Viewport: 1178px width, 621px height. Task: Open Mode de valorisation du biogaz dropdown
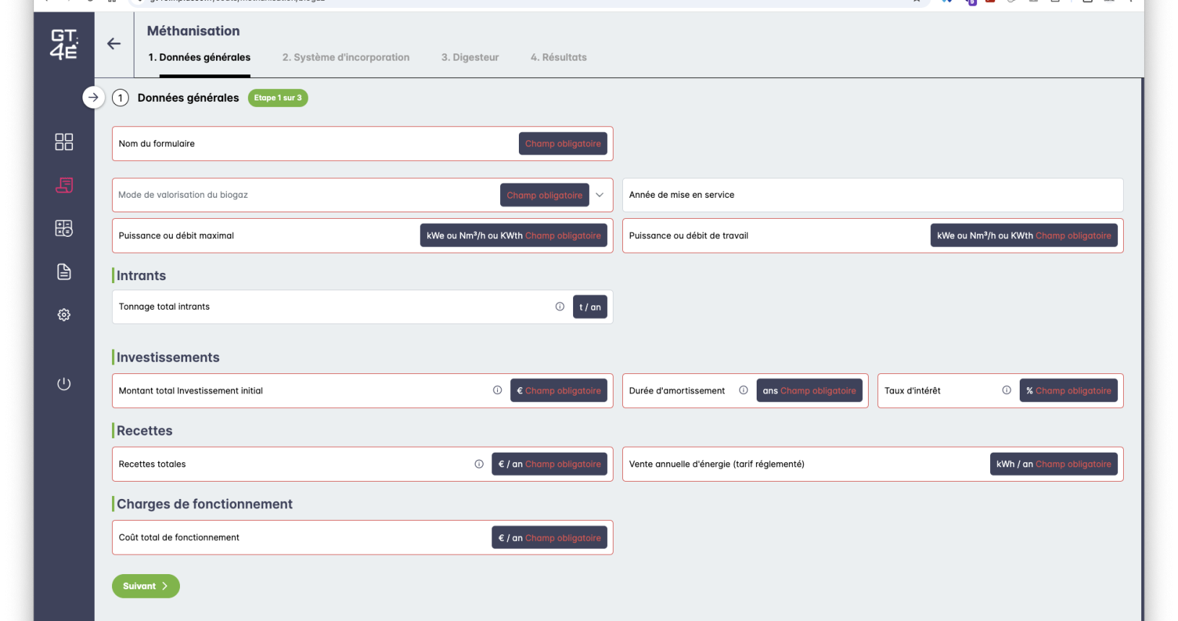pyautogui.click(x=599, y=195)
